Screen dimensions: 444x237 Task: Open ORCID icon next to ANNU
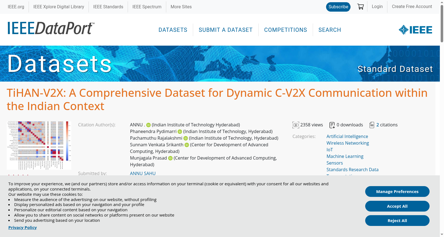[148, 125]
